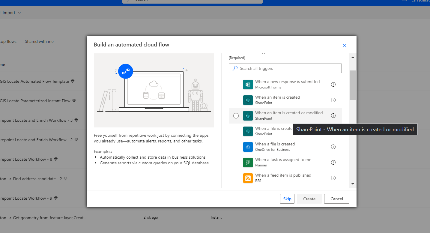430x233 pixels.
Task: Close the 'Build an automated cloud flow' dialog
Action: coord(344,45)
